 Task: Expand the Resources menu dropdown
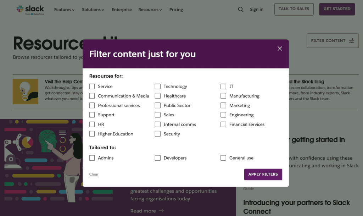pos(150,10)
